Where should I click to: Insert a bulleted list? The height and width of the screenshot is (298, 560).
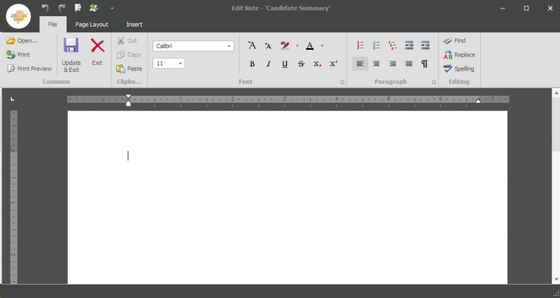(x=376, y=45)
